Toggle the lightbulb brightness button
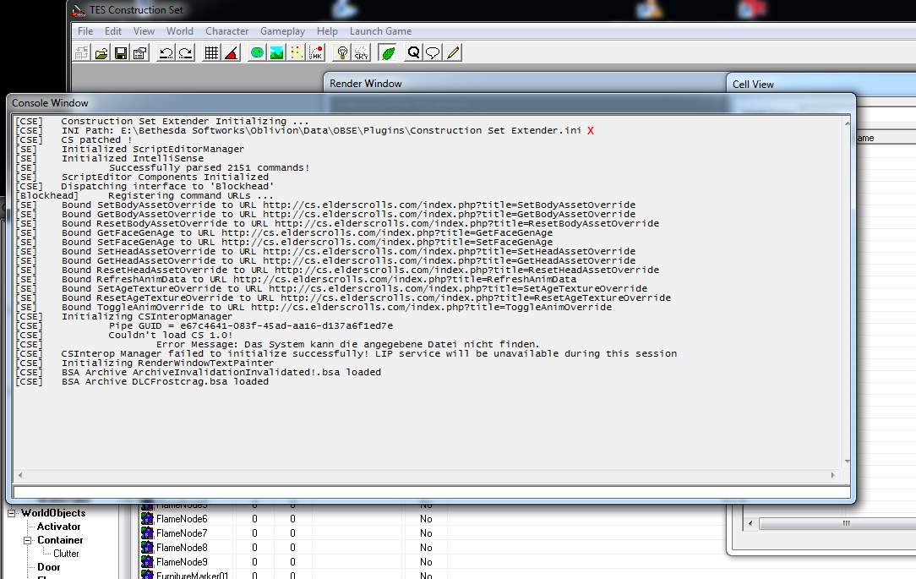 point(341,53)
